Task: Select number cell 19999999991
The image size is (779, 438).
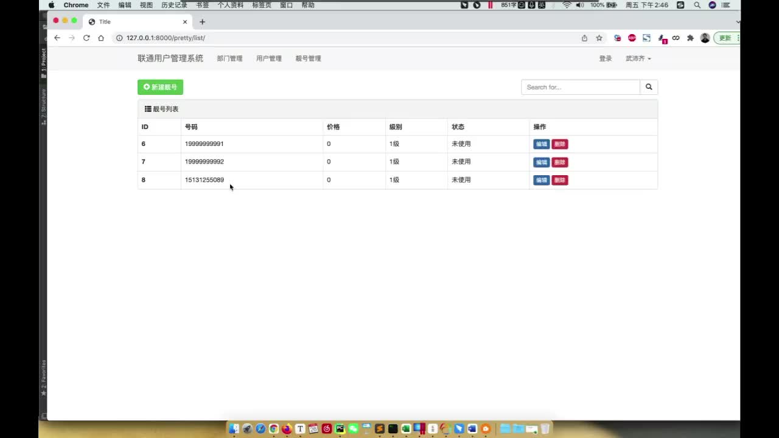Action: tap(204, 144)
